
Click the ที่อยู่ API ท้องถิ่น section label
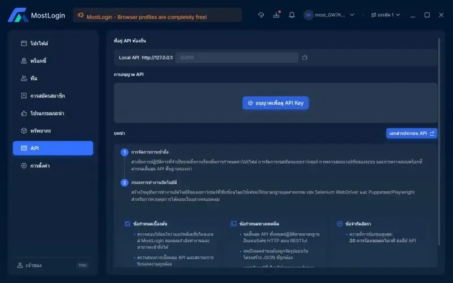(130, 41)
